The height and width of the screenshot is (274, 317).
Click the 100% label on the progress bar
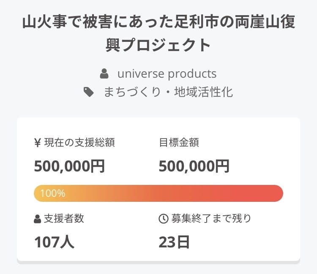pos(52,193)
